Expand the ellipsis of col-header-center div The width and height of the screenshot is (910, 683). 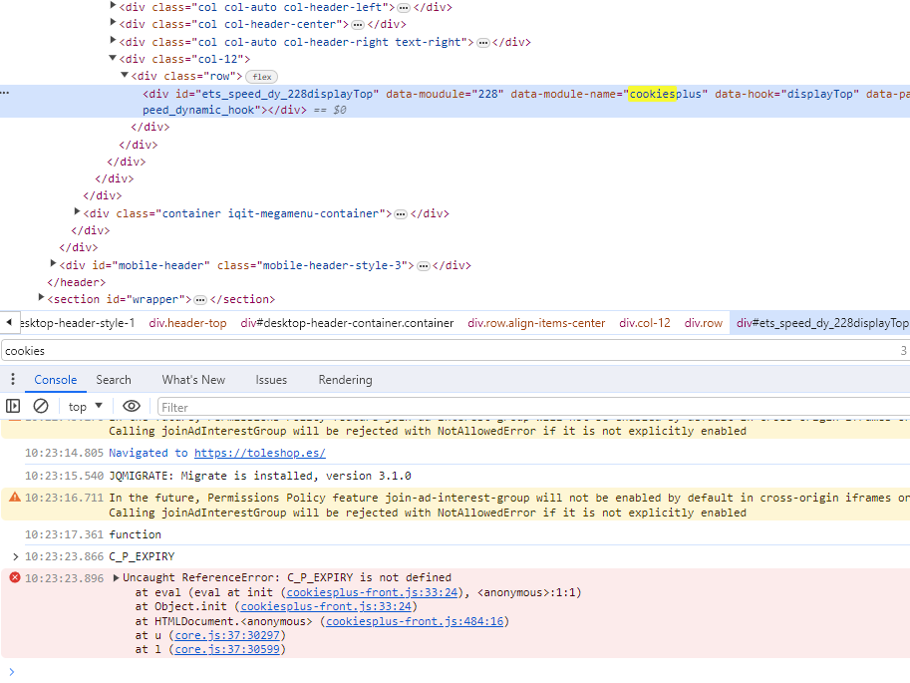point(358,25)
